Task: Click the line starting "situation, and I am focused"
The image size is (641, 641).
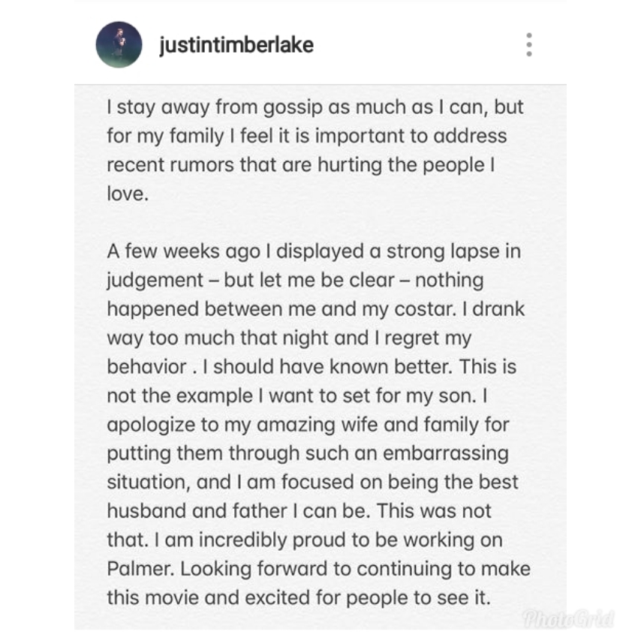Action: point(312,482)
